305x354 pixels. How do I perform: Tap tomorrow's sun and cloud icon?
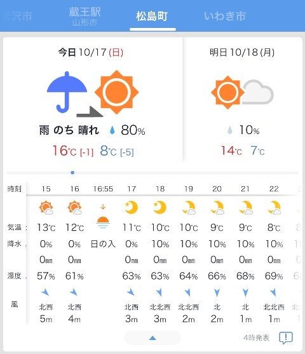pos(242,92)
